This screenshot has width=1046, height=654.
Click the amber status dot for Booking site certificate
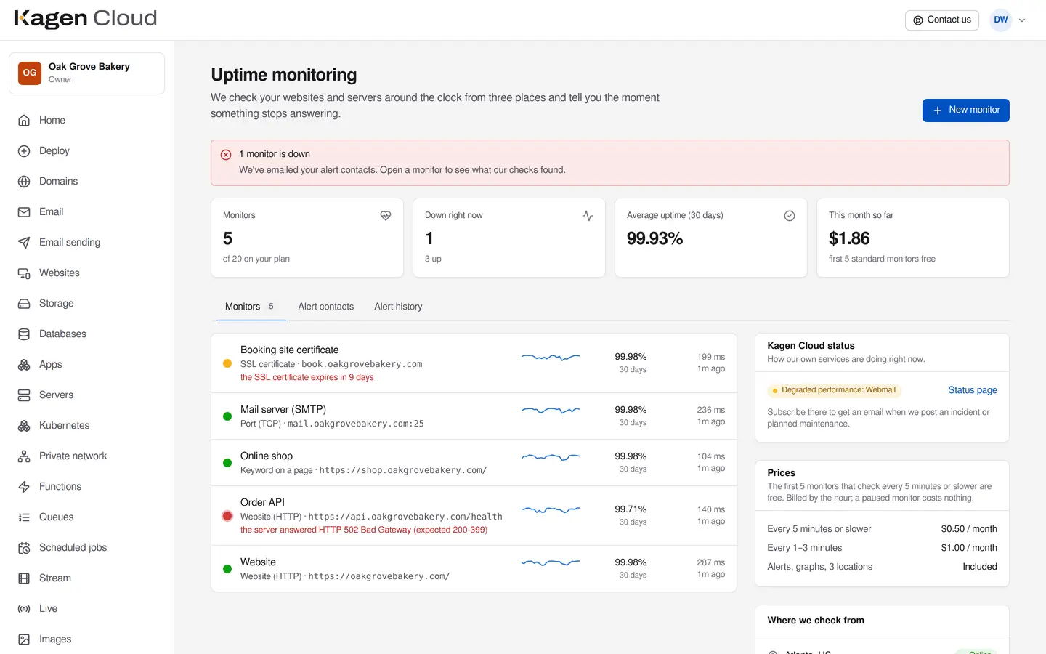(x=227, y=363)
